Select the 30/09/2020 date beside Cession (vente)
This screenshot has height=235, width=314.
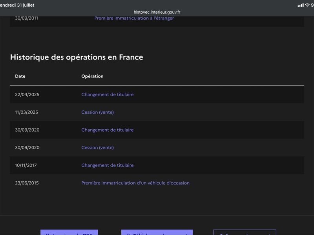[x=27, y=148]
